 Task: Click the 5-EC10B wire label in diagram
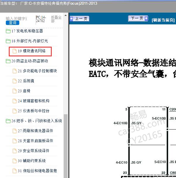coord(159,118)
